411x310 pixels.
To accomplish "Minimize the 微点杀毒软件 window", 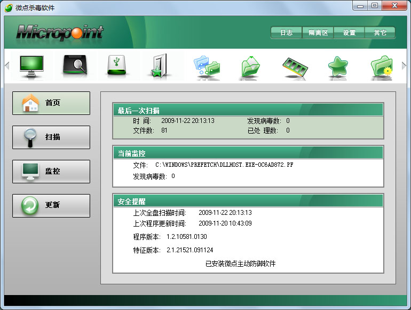I will (x=360, y=6).
